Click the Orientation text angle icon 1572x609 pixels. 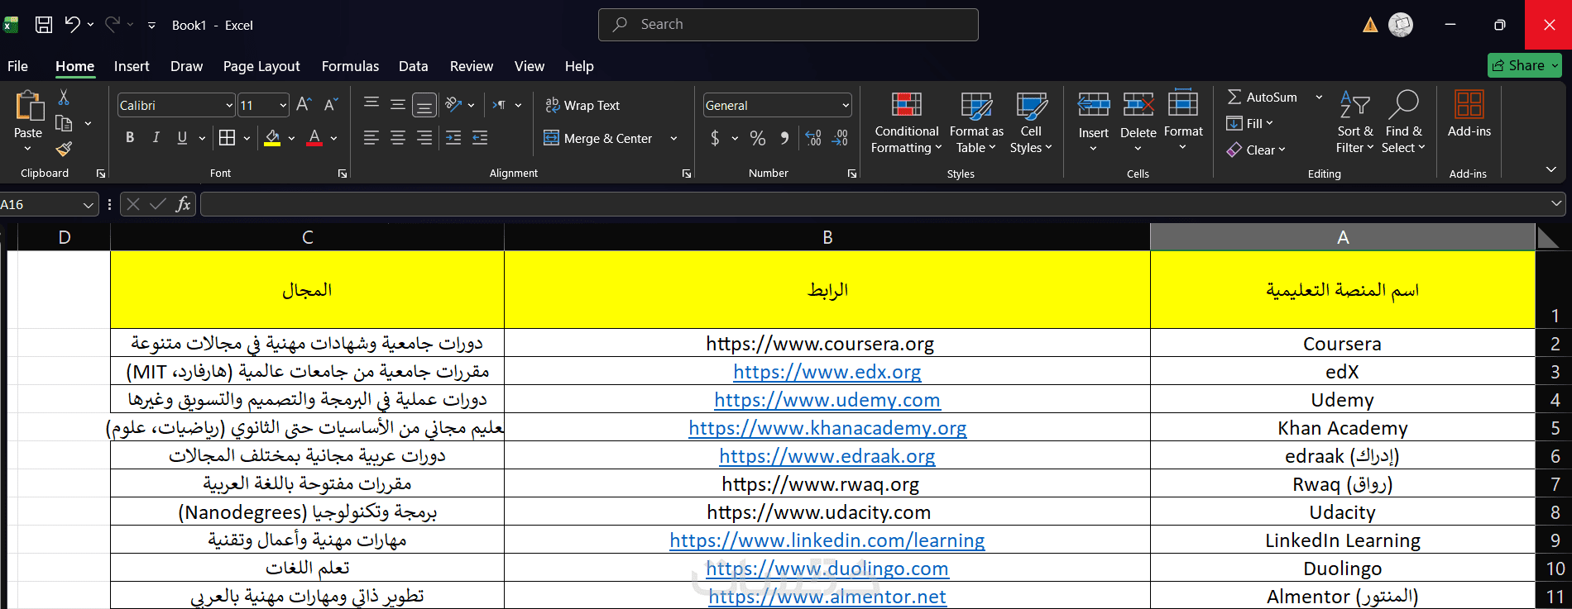coord(453,105)
